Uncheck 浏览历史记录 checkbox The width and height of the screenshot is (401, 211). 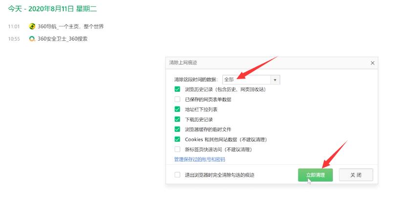tap(177, 89)
